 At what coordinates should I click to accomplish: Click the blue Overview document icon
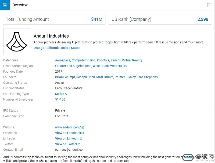(5, 5)
